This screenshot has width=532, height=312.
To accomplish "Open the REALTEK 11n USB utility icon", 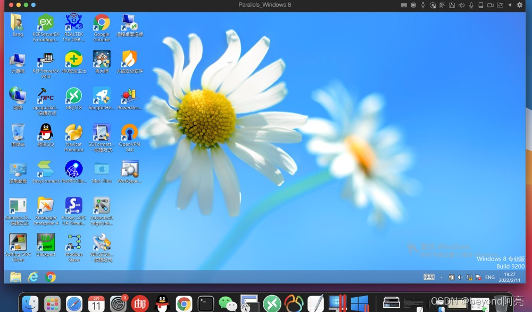I will click(x=73, y=28).
